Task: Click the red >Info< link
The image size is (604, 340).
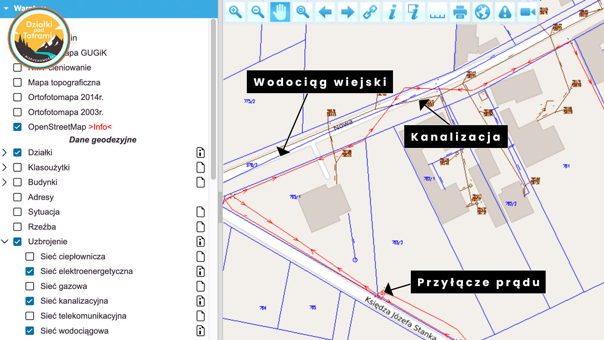Action: (x=100, y=127)
